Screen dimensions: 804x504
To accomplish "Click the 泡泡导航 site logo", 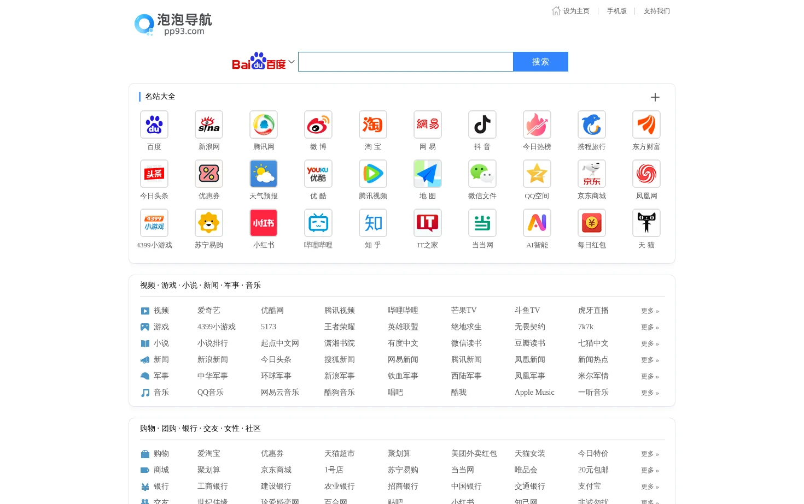I will 173,25.
